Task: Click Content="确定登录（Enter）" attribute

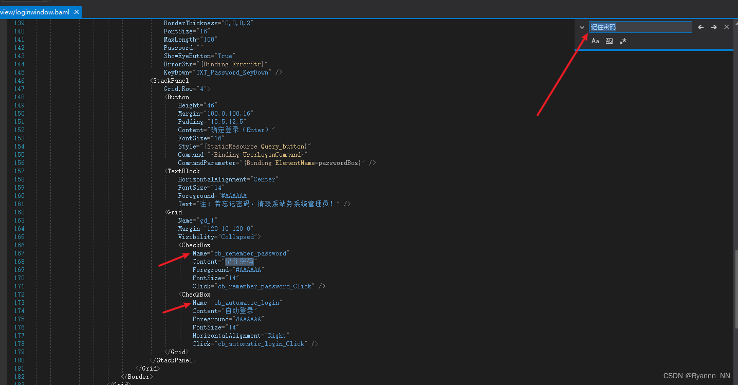Action: pos(227,130)
